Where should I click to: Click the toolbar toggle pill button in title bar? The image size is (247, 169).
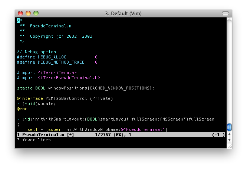[x=225, y=13]
